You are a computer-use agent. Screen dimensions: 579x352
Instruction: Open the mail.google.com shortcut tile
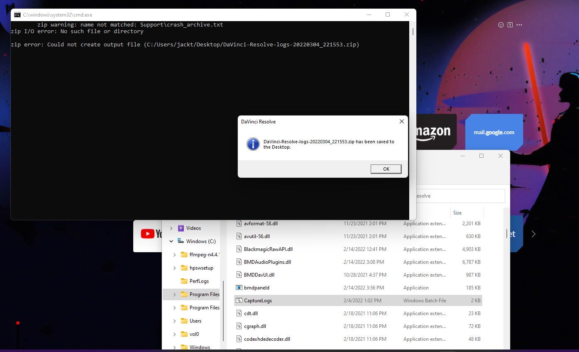click(x=494, y=132)
